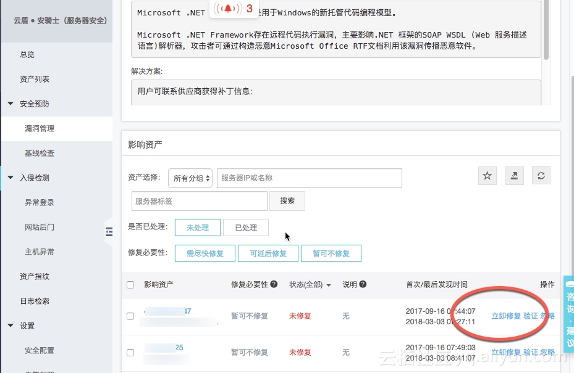Collapse the sidebar using the menu fold icon
This screenshot has height=373, width=574.
pyautogui.click(x=109, y=232)
